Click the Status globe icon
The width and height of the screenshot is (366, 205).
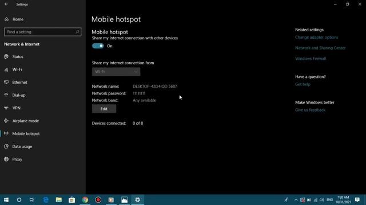pyautogui.click(x=6, y=56)
